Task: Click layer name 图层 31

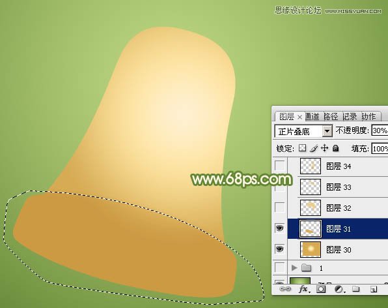Action: tap(339, 228)
